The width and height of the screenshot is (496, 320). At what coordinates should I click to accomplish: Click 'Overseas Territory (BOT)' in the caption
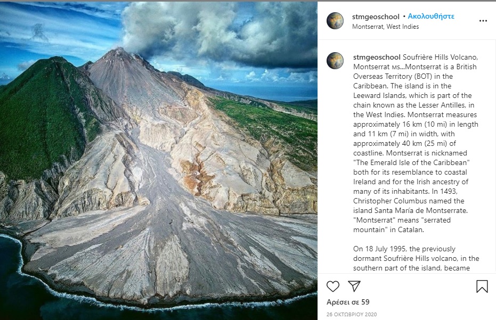click(387, 76)
